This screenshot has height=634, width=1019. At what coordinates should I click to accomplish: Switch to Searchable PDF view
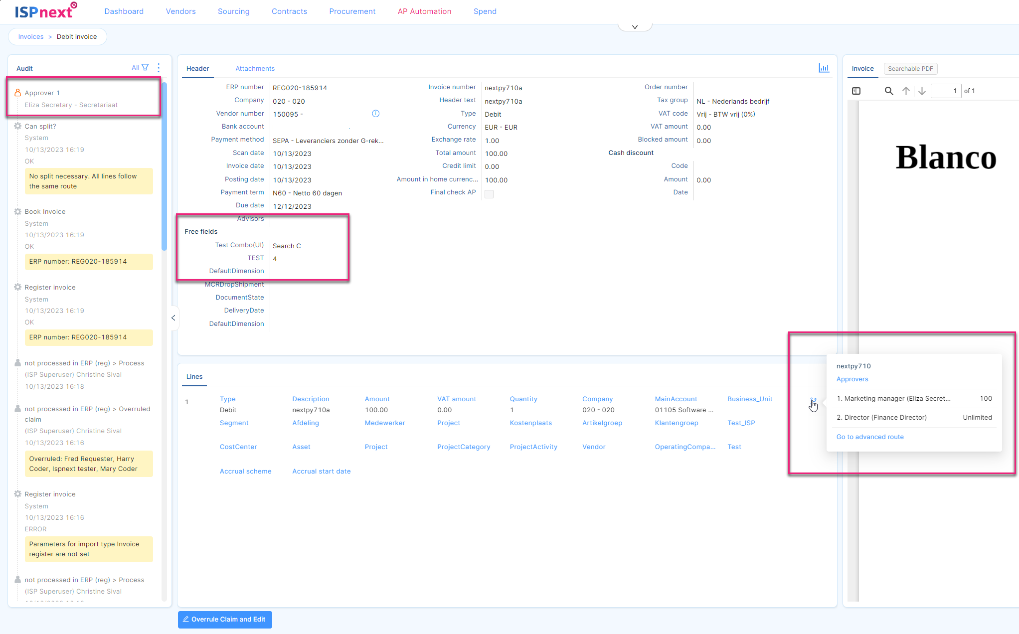coord(910,68)
